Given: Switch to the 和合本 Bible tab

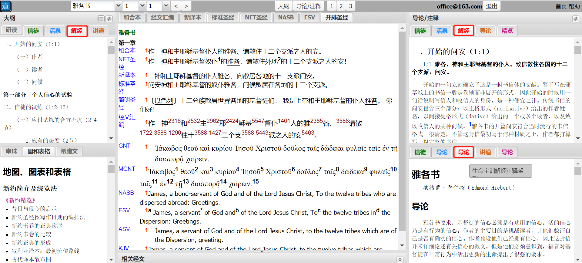Looking at the screenshot, I should (132, 18).
